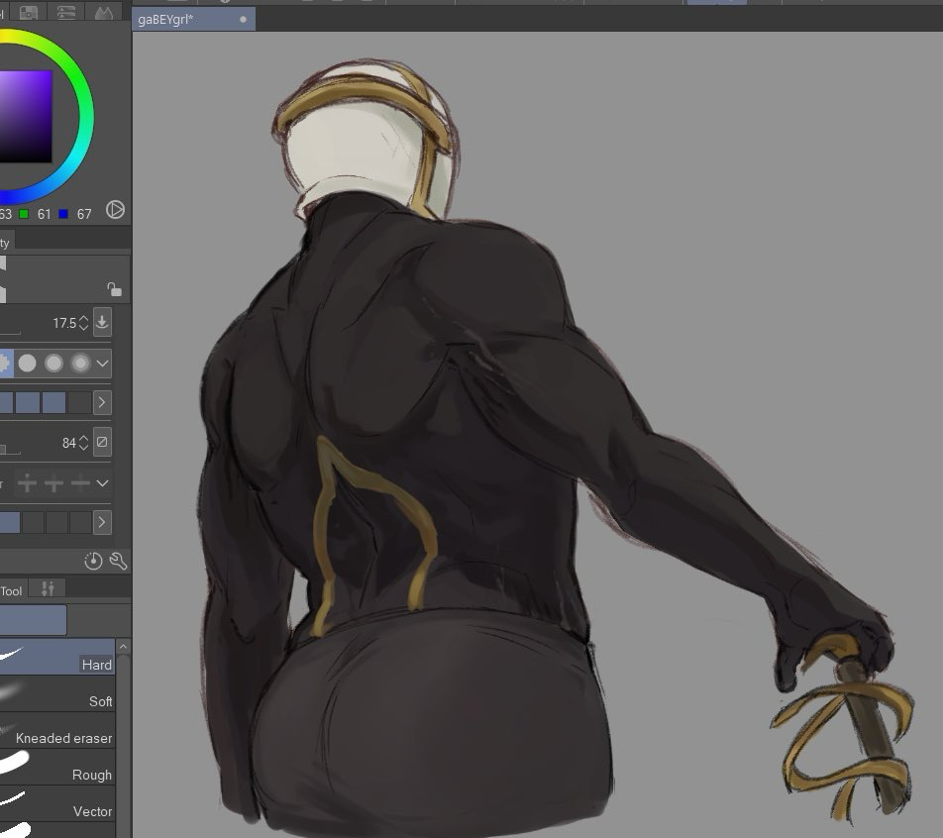Open sub tool detail wrench icon
Viewport: 943px width, 838px height.
(117, 562)
